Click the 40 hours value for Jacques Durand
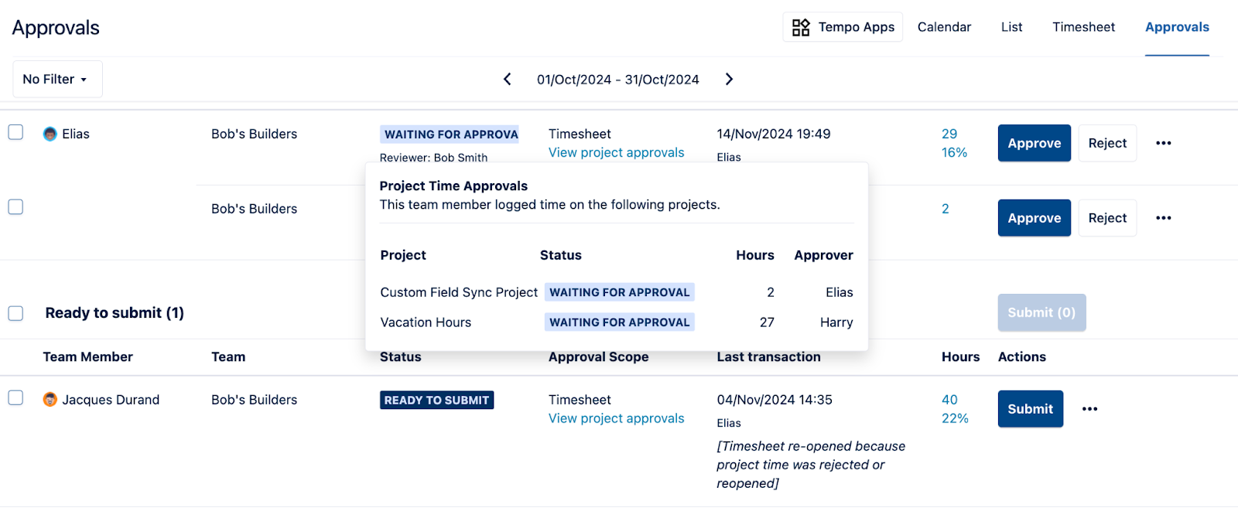Viewport: 1238px width, 518px height. point(949,400)
